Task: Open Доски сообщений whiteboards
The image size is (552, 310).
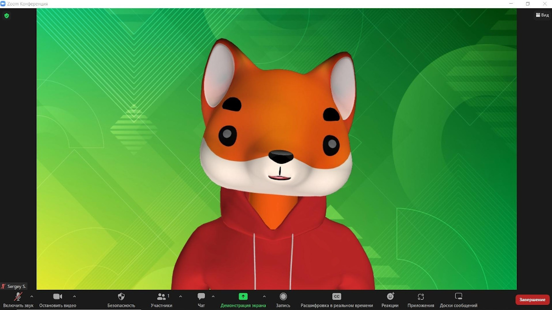Action: (x=458, y=299)
